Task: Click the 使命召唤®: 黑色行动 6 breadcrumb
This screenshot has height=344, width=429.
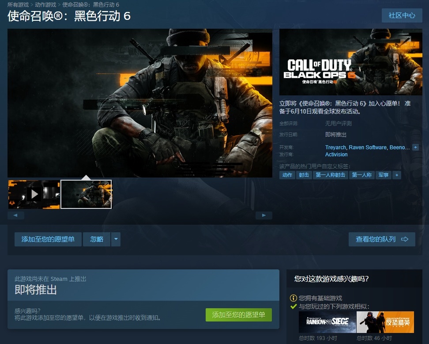Action: coord(91,5)
